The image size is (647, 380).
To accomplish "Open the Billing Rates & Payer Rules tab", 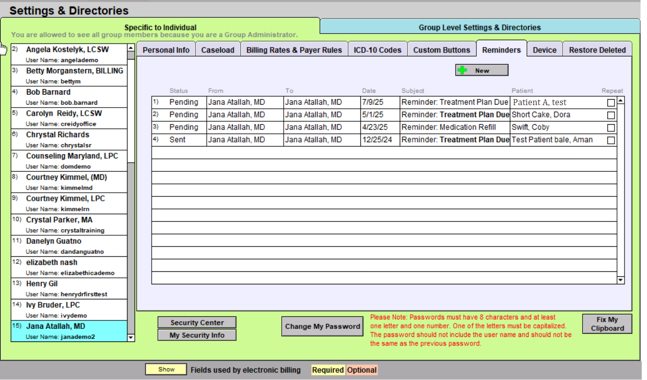I will coord(294,50).
